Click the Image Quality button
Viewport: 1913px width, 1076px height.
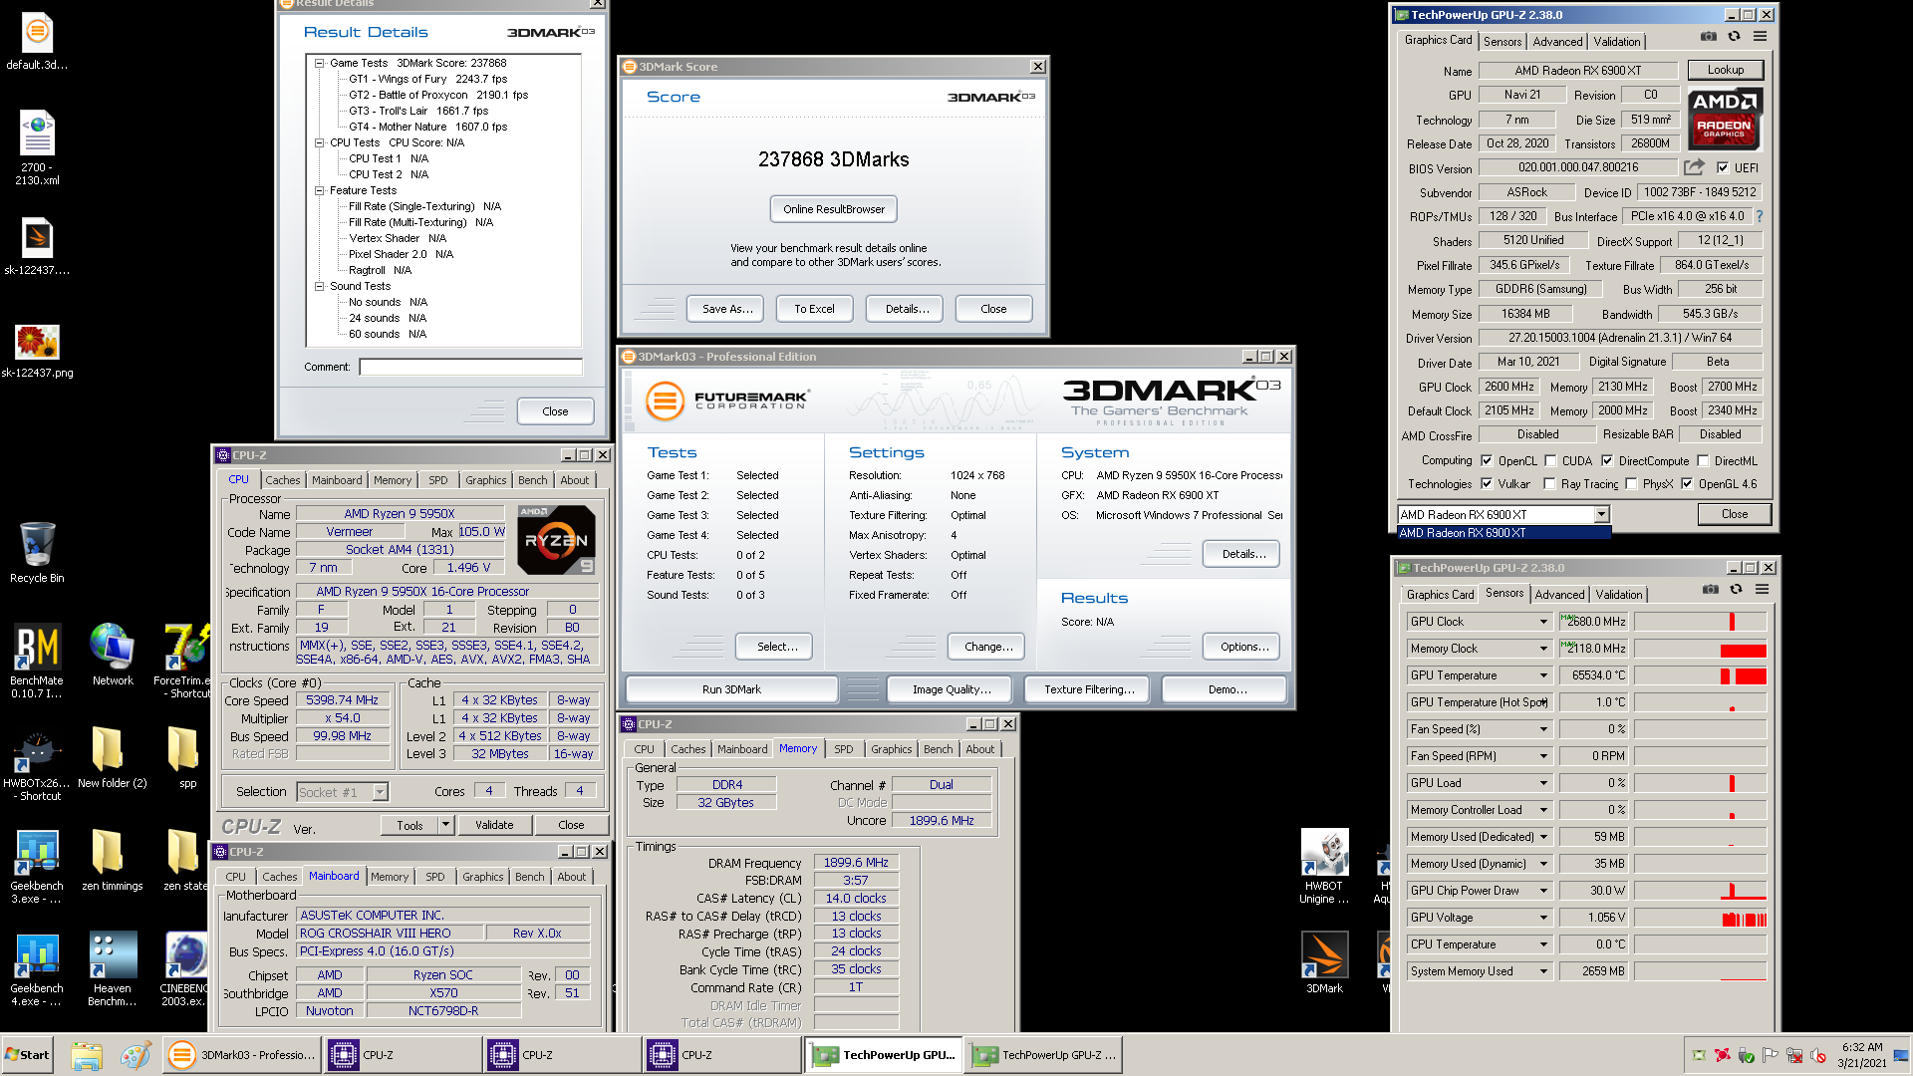pos(952,689)
